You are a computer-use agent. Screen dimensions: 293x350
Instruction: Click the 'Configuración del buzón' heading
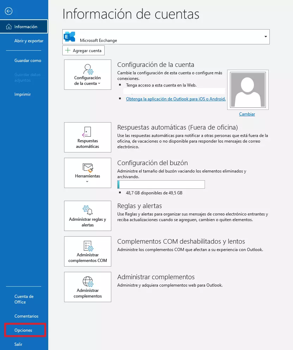(152, 163)
